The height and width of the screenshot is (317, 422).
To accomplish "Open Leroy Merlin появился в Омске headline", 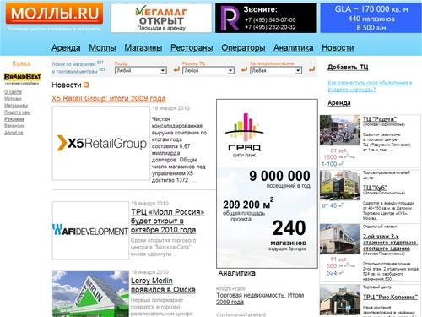I will coord(163,285).
